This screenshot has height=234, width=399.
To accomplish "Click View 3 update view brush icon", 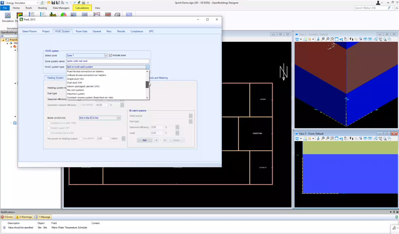I will point(318,138).
